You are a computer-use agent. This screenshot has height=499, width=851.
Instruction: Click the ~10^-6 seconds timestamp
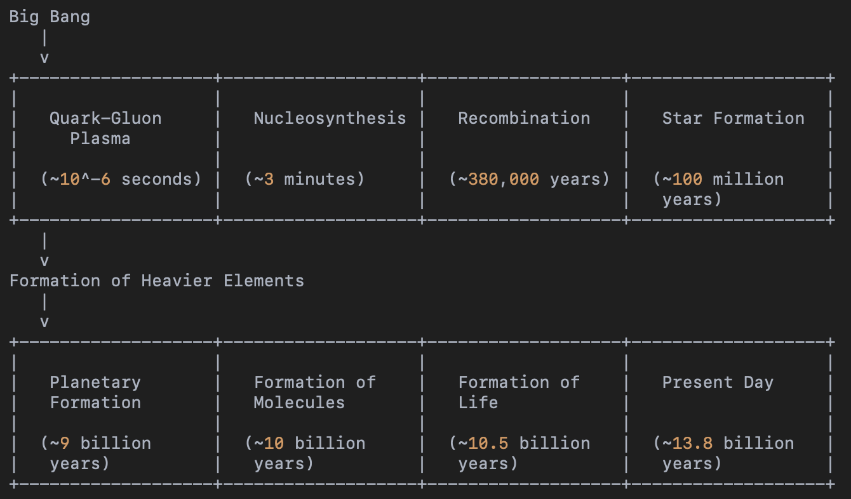coord(121,179)
